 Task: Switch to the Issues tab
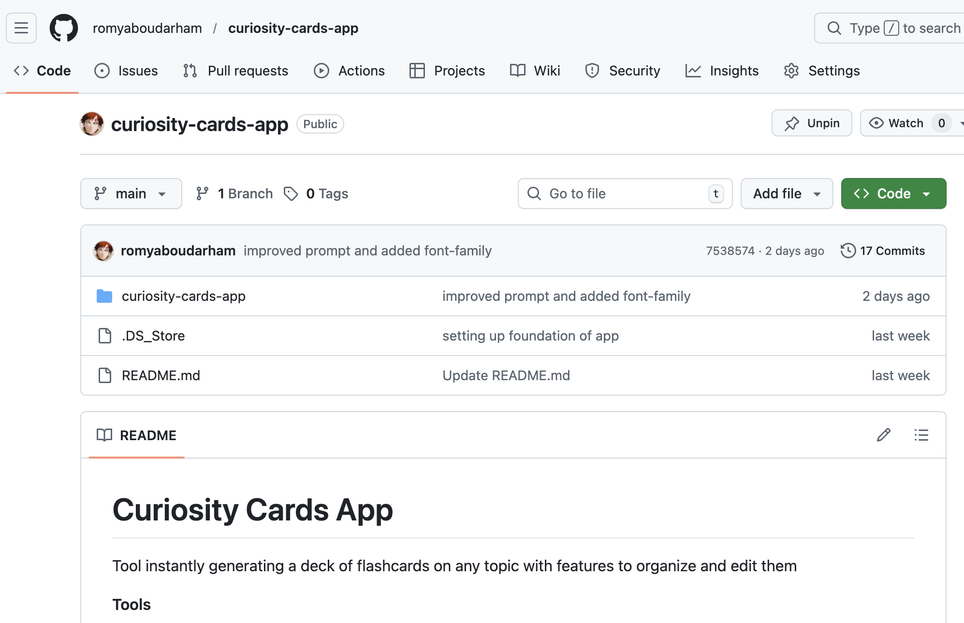tap(126, 71)
